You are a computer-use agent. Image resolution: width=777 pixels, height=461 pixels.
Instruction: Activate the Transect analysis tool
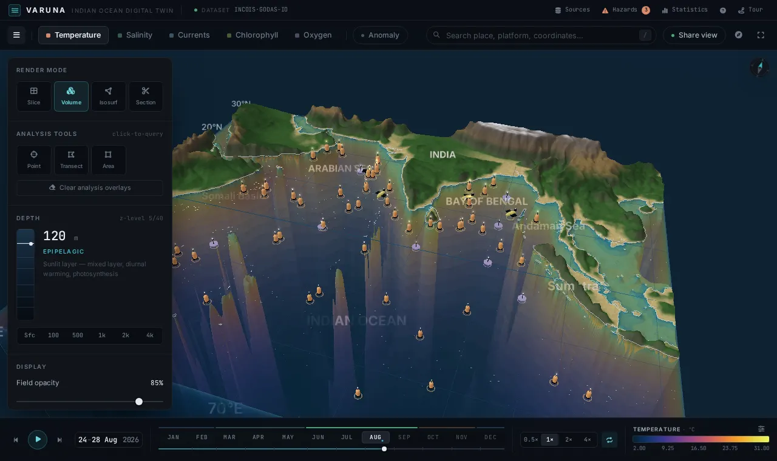[x=71, y=160]
